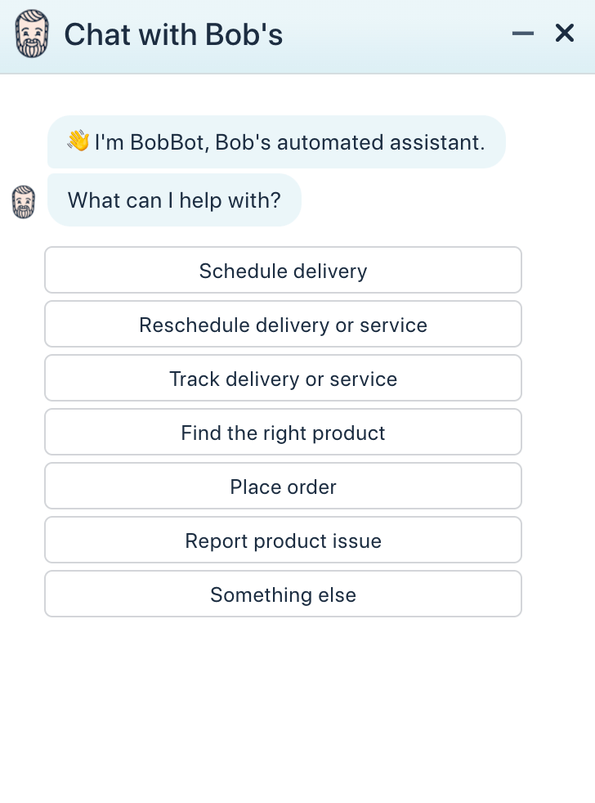
Task: Click the What can I help with message
Action: 174,200
